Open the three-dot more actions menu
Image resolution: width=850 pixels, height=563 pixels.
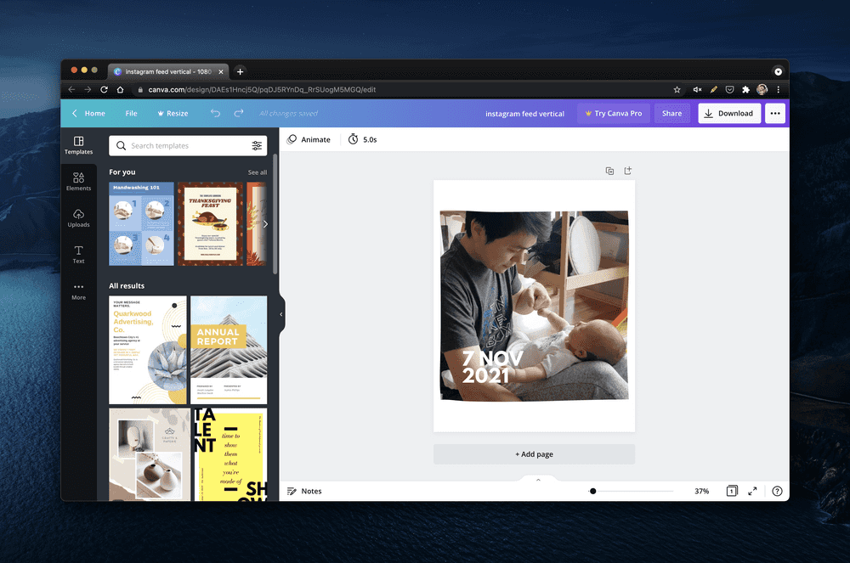(x=775, y=113)
